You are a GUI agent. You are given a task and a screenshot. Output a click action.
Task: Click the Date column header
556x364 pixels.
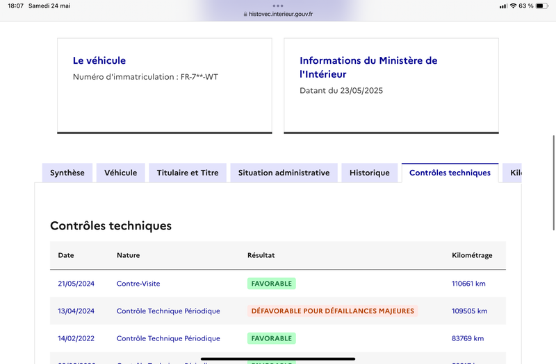[x=66, y=255]
